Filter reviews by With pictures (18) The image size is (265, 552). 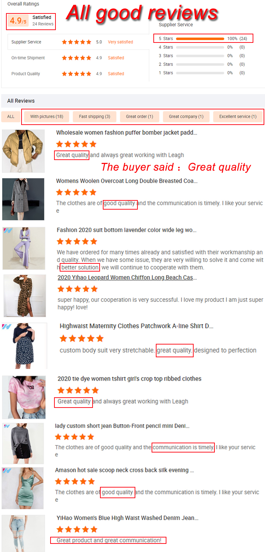coord(47,116)
